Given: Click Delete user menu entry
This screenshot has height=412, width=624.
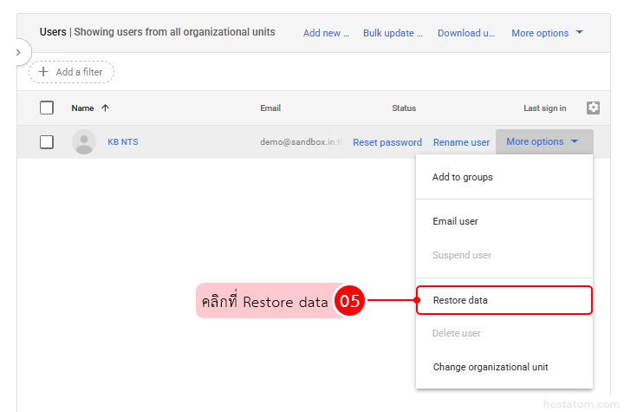Looking at the screenshot, I should tap(504, 333).
